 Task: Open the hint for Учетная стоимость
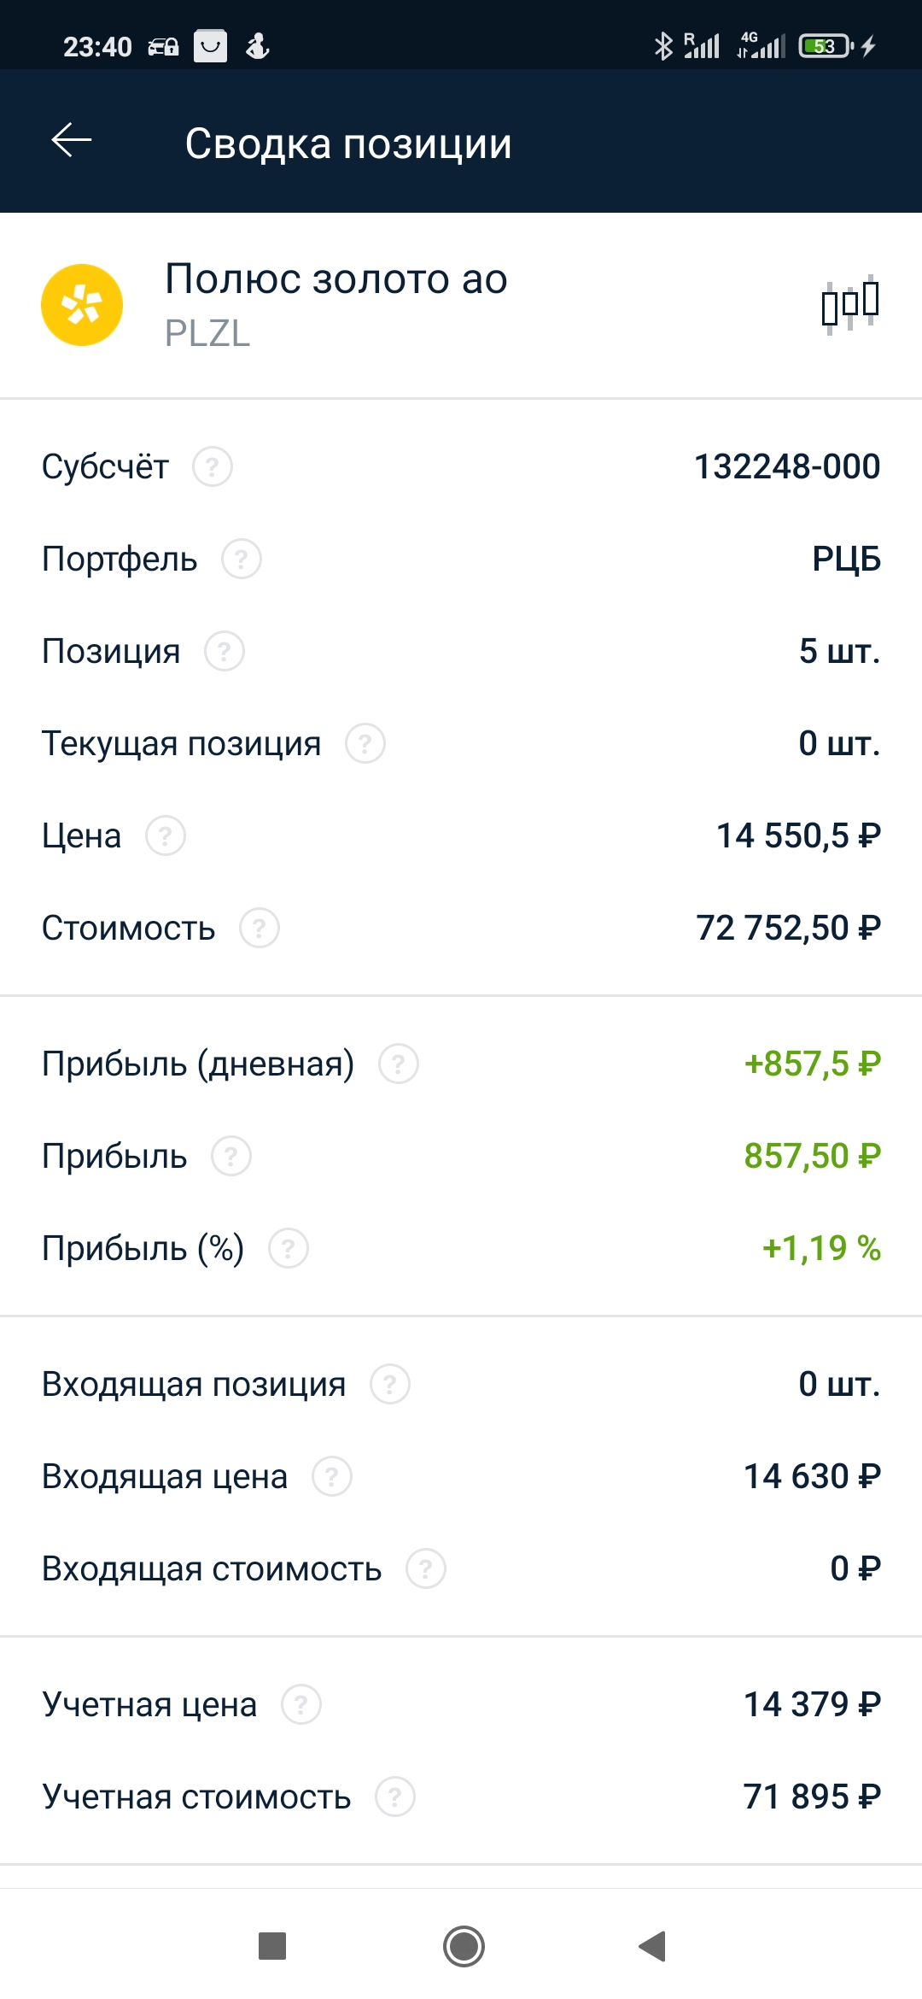click(395, 1797)
